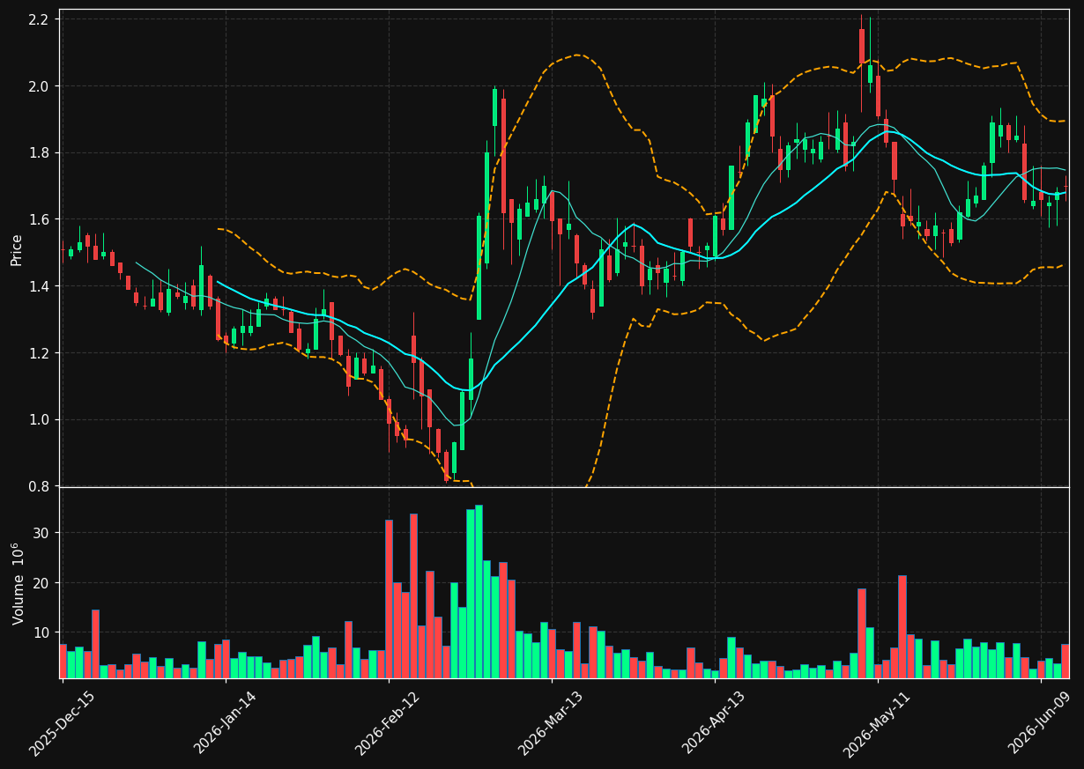
Task: Click the 2026-Jun-09 date label
Action: point(1041,724)
